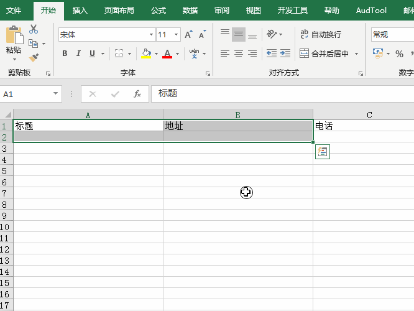This screenshot has width=414, height=311.
Task: Expand the Name Box dropdown
Action: [55, 93]
